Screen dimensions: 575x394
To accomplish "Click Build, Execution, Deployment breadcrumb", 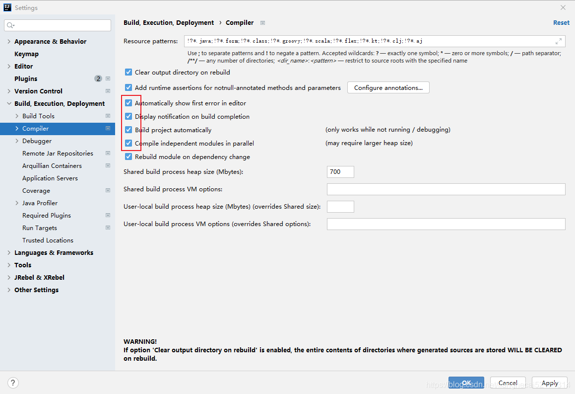I will point(169,23).
